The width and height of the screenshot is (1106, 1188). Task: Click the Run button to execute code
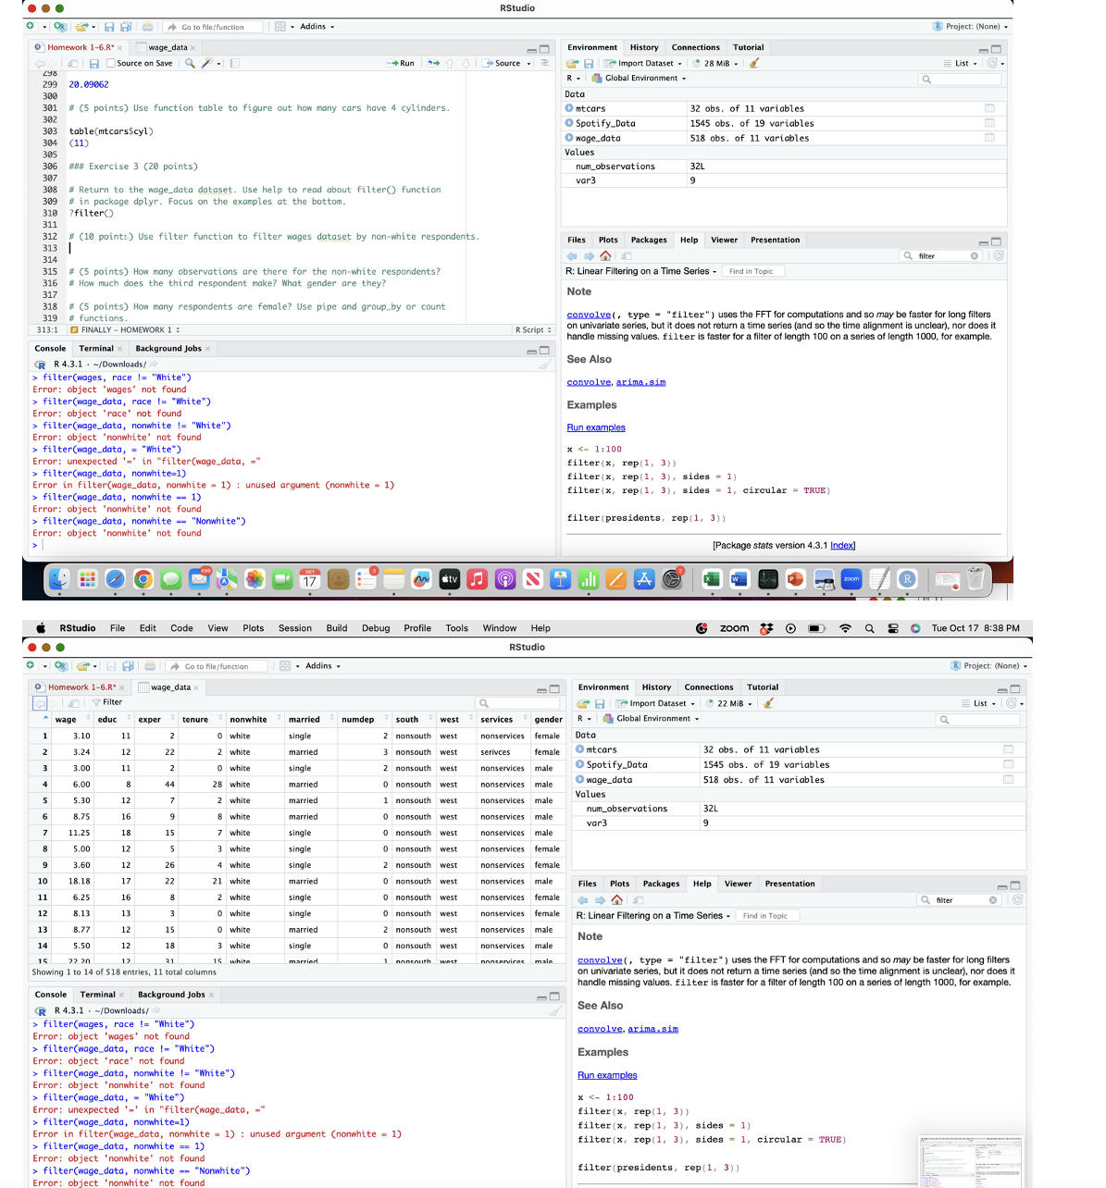(400, 63)
